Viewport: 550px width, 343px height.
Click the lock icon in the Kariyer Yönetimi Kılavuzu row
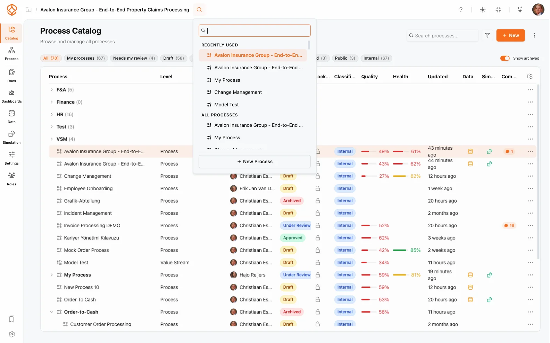318,238
